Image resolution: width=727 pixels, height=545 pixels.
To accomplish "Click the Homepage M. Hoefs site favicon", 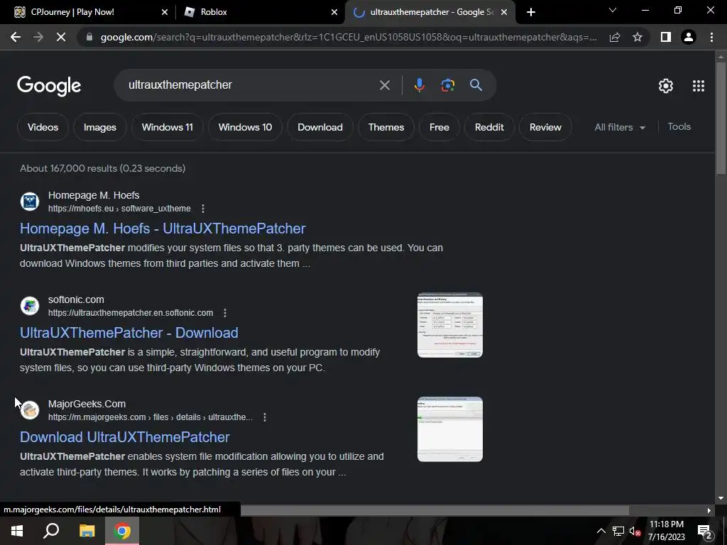I will tap(30, 202).
